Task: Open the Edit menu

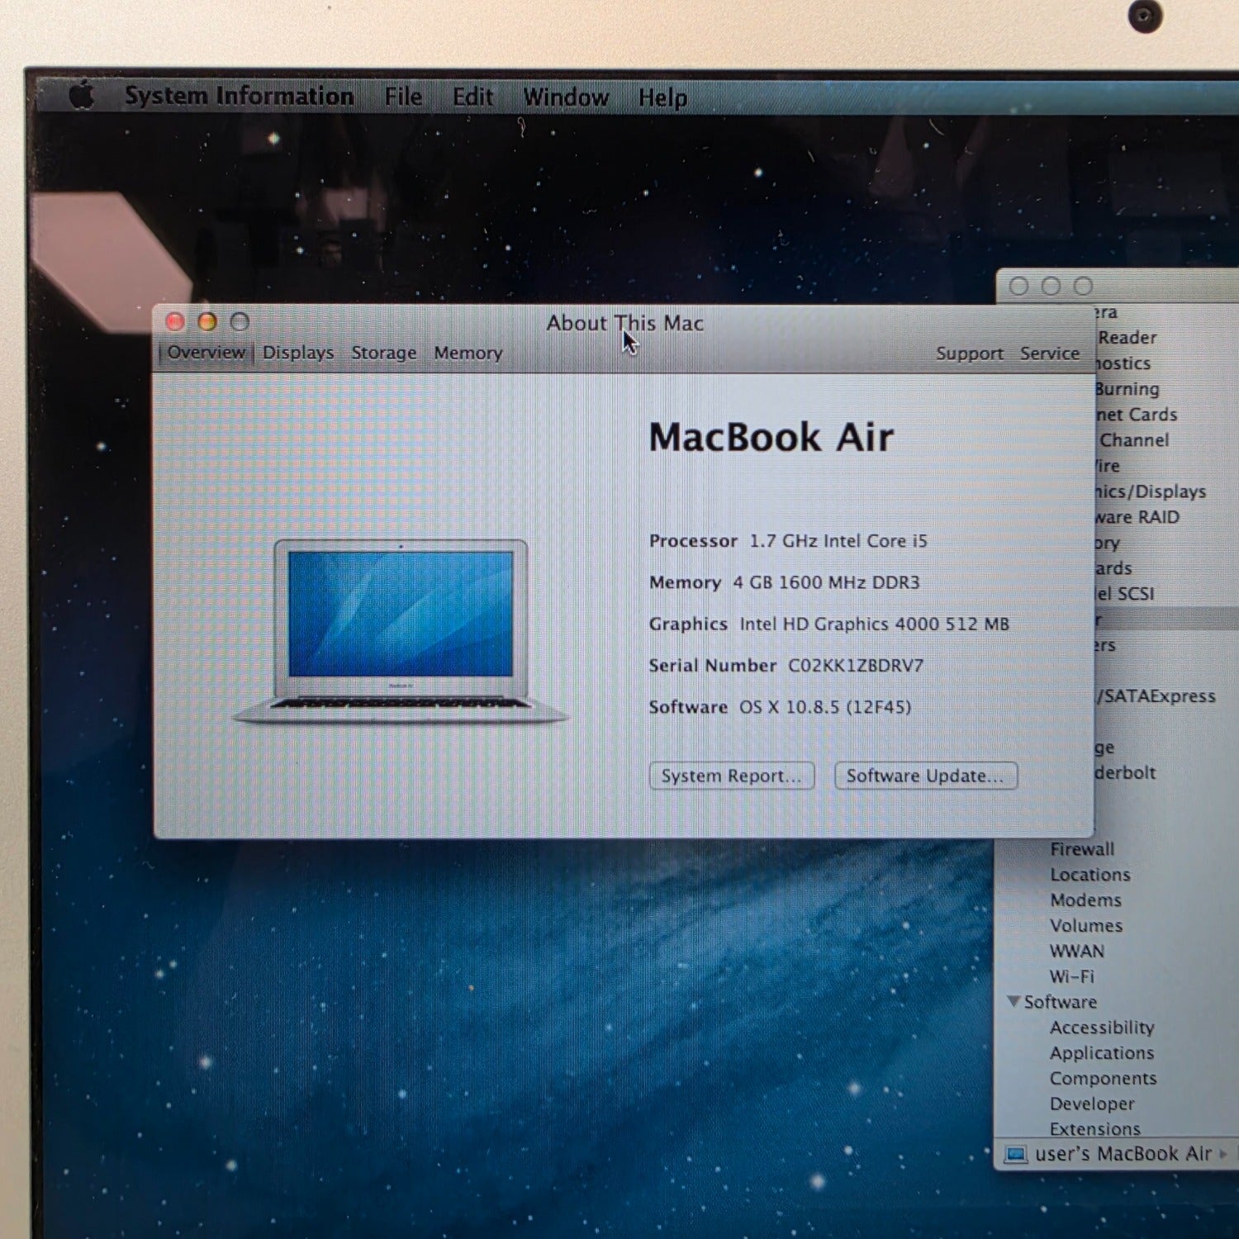Action: (x=472, y=97)
